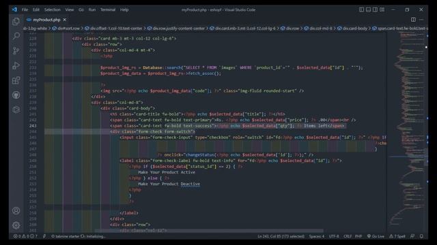
Task: Click 'fetch_assoc()' on line 234
Action: [x=205, y=73]
